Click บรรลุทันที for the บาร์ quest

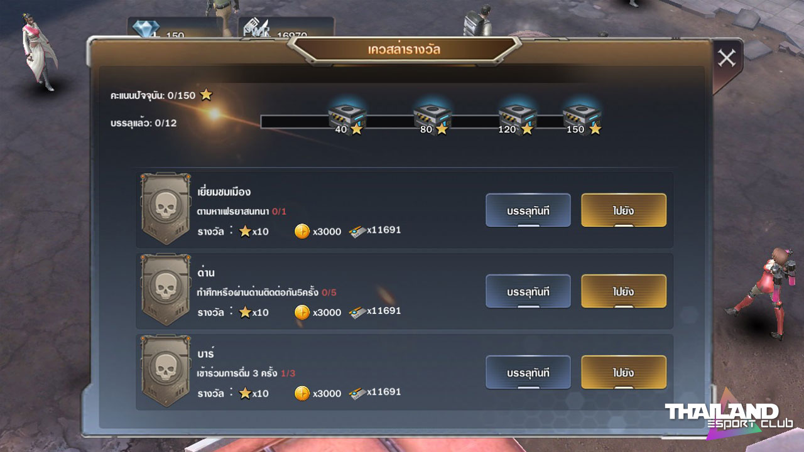tap(528, 372)
